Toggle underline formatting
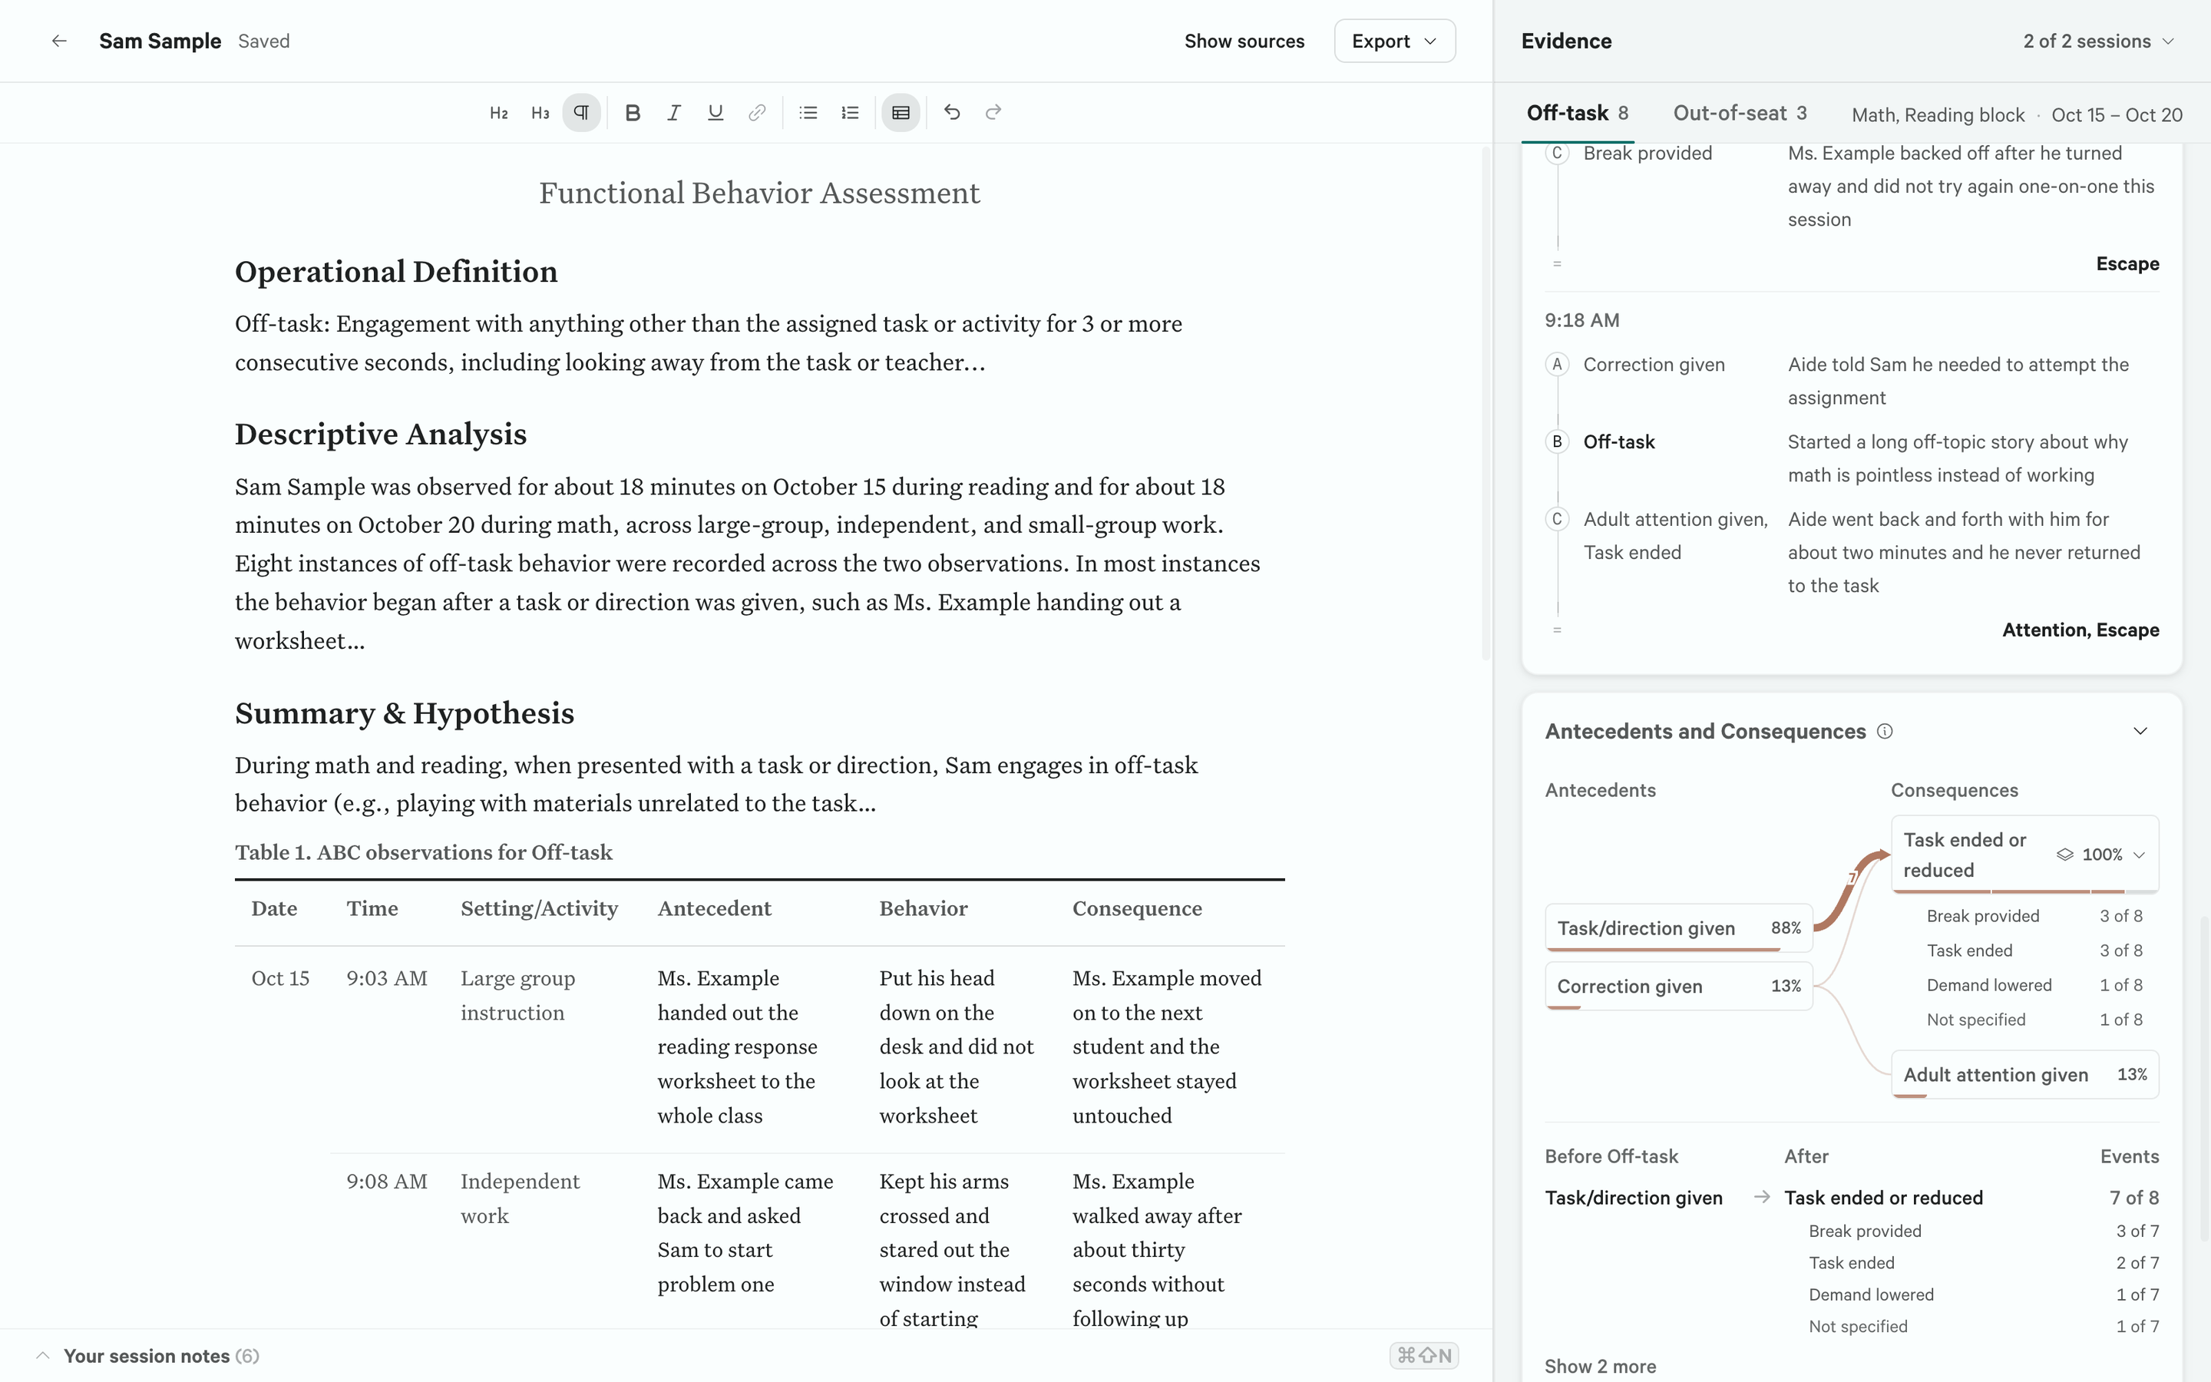Image resolution: width=2211 pixels, height=1382 pixels. pyautogui.click(x=716, y=112)
